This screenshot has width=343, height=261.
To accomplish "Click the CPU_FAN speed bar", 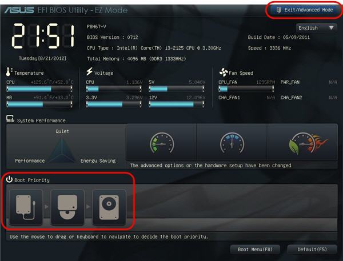I will point(246,89).
